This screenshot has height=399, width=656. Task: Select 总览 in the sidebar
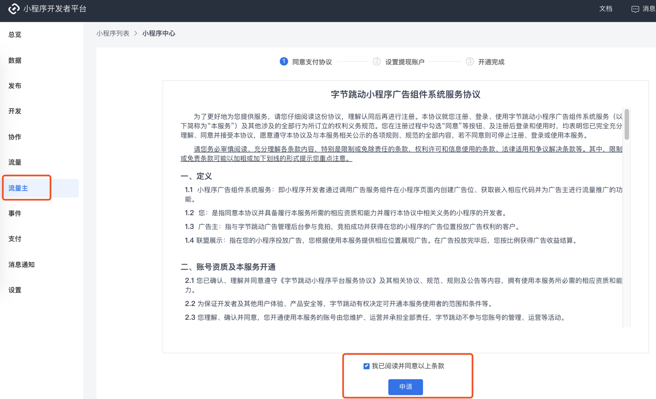tap(14, 34)
